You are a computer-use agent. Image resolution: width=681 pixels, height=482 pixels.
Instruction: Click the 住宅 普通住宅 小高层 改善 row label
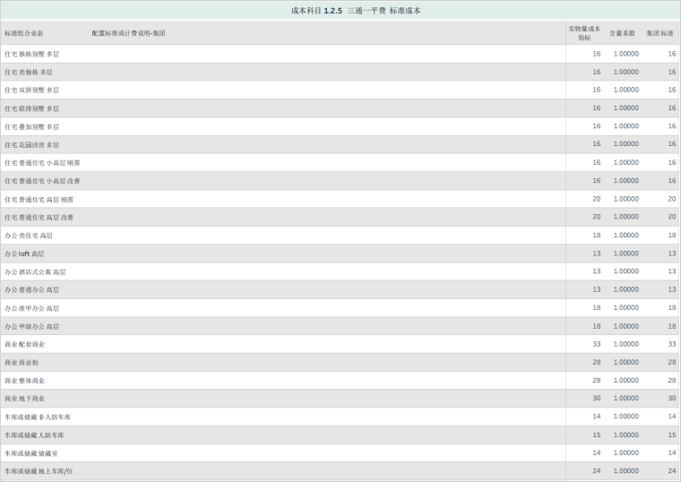(x=42, y=181)
